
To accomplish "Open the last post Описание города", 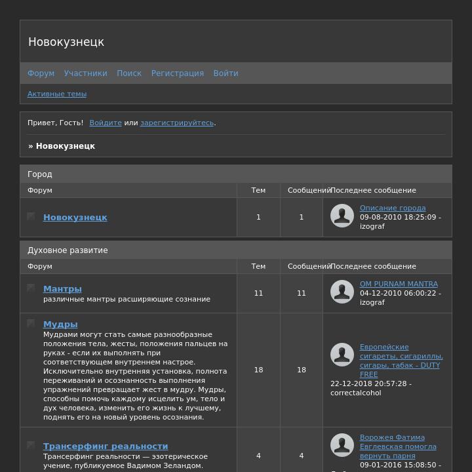I will pyautogui.click(x=393, y=208).
